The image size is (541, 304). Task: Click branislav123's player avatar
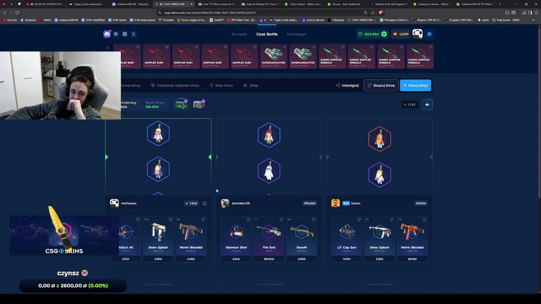[225, 203]
